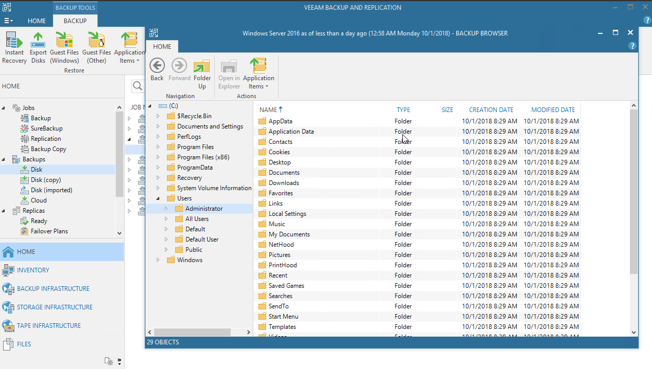Open the FILES view
The height and width of the screenshot is (369, 652).
pyautogui.click(x=62, y=344)
